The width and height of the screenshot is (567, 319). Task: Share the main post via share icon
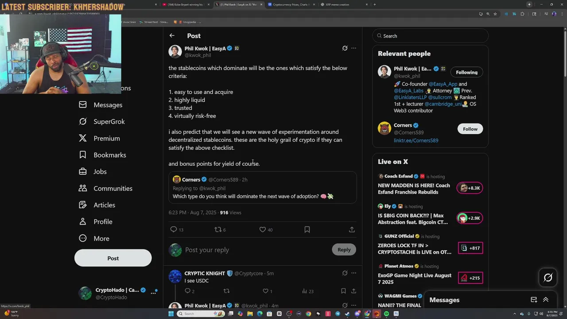[x=352, y=230]
